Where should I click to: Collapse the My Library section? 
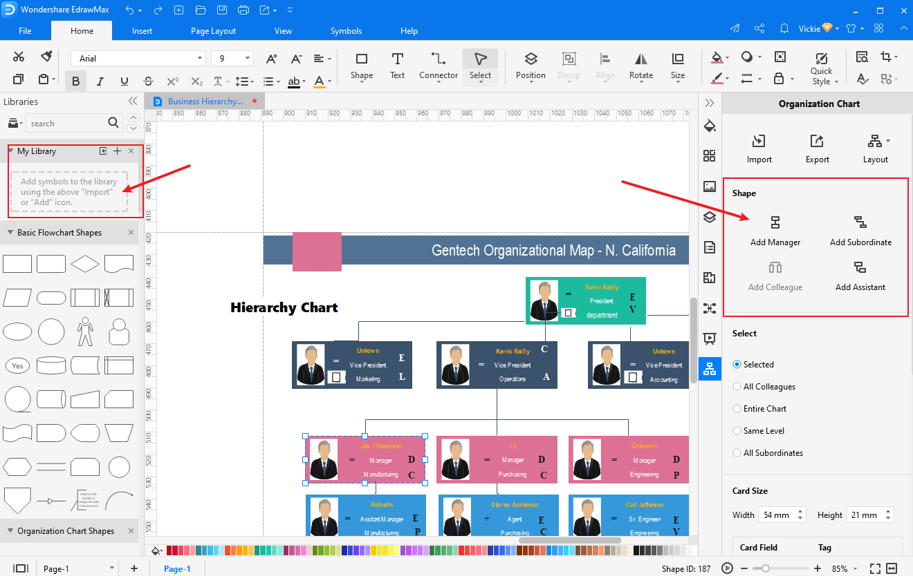tap(11, 151)
